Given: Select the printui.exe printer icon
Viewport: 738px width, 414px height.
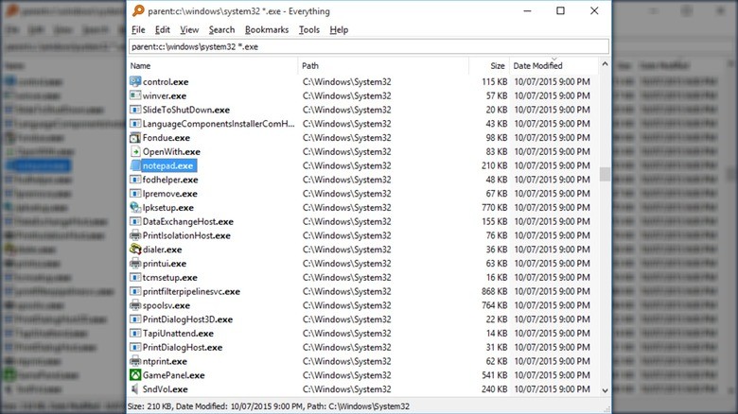Looking at the screenshot, I should (x=134, y=264).
